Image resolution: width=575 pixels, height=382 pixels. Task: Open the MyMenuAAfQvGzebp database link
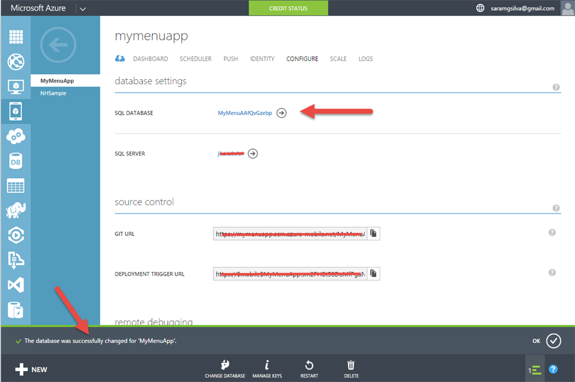(245, 113)
